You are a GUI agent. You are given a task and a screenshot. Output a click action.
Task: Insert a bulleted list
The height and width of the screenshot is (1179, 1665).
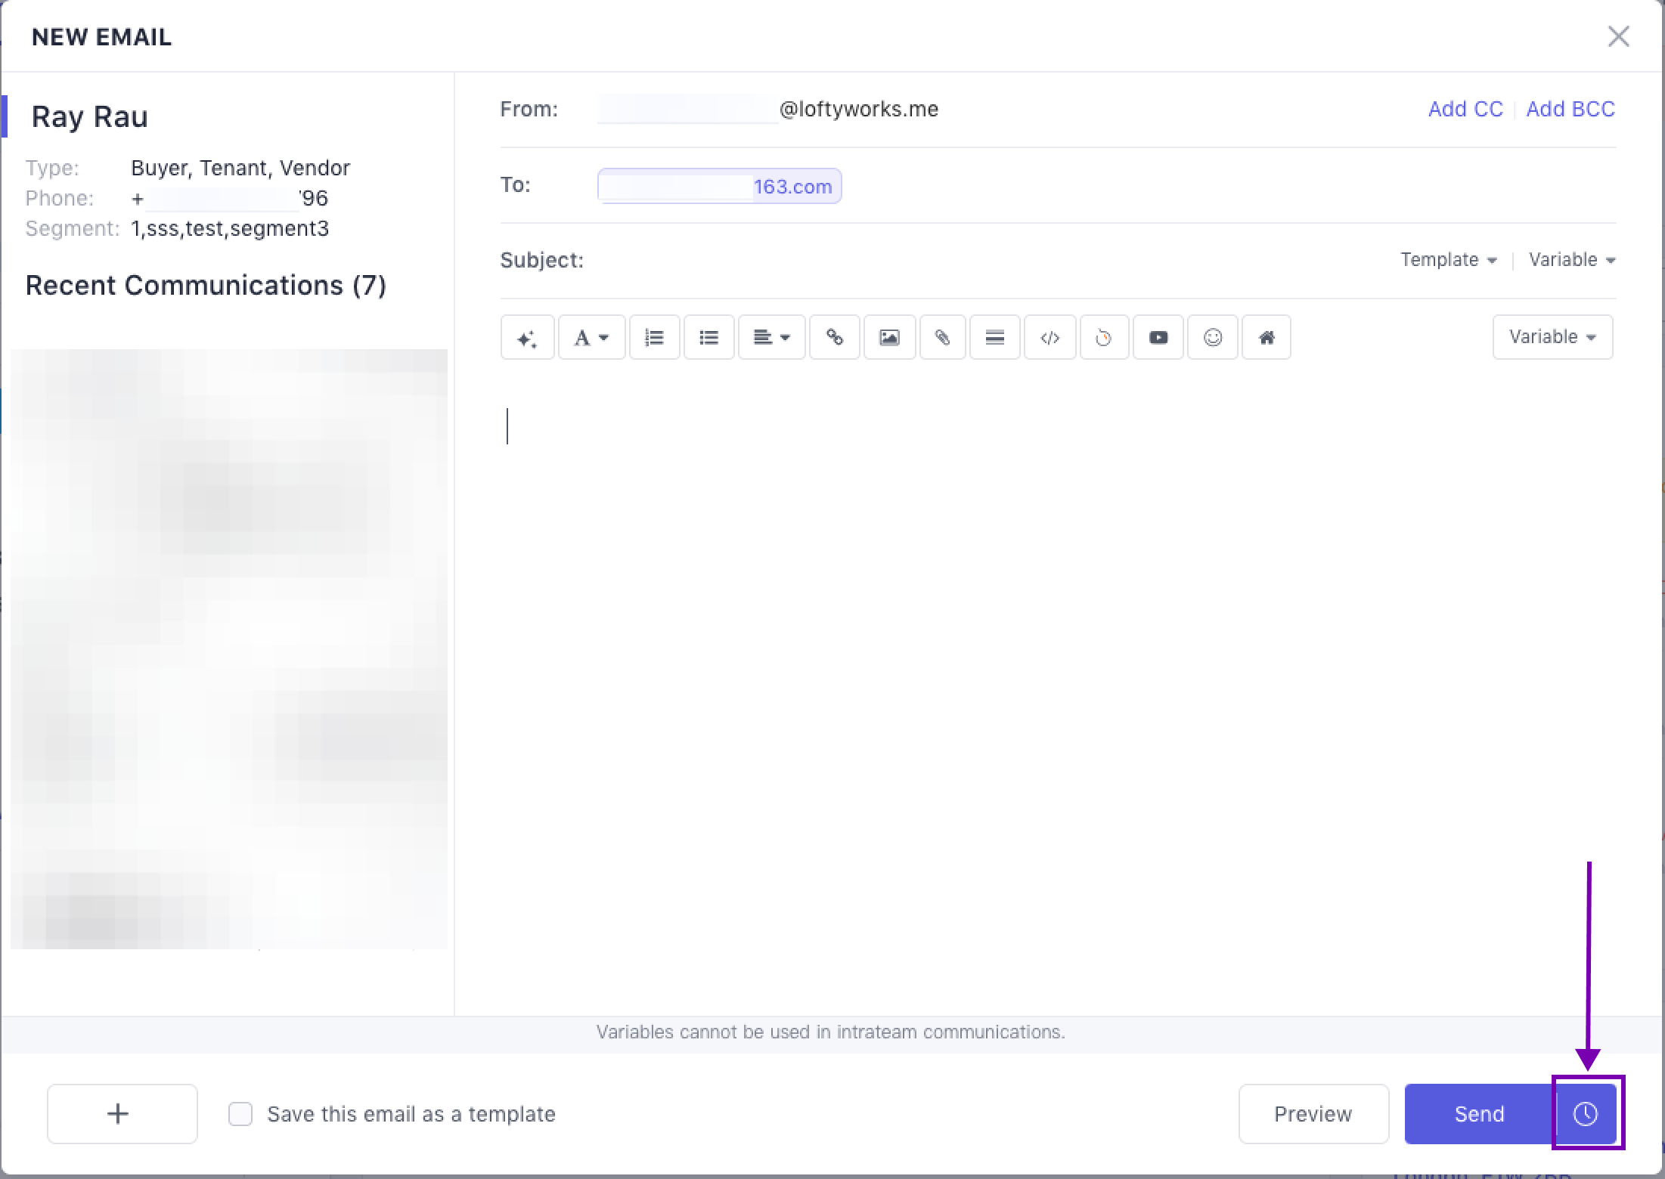pos(708,337)
